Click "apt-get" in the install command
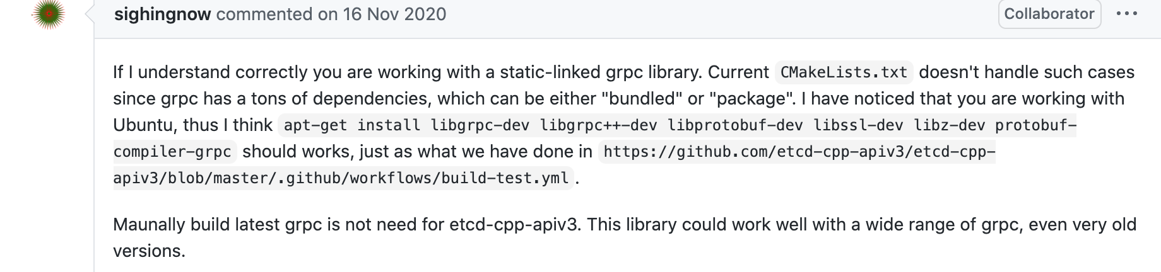Screen dimensions: 1161x272 [x=315, y=125]
